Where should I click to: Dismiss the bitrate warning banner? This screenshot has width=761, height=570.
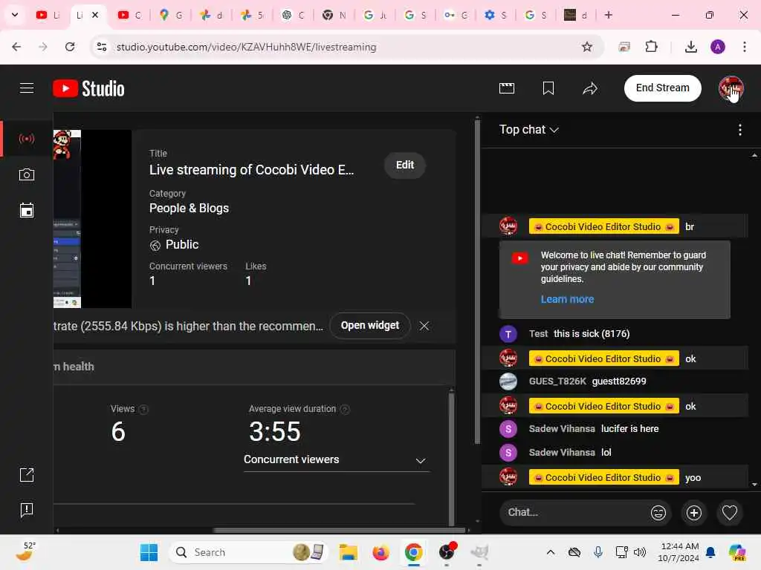424,326
